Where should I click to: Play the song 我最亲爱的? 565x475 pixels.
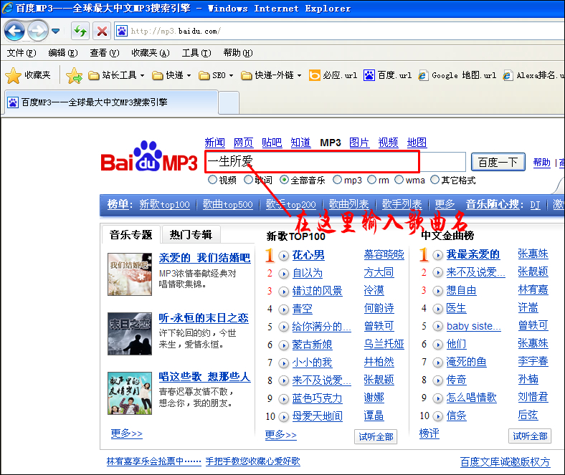point(438,255)
